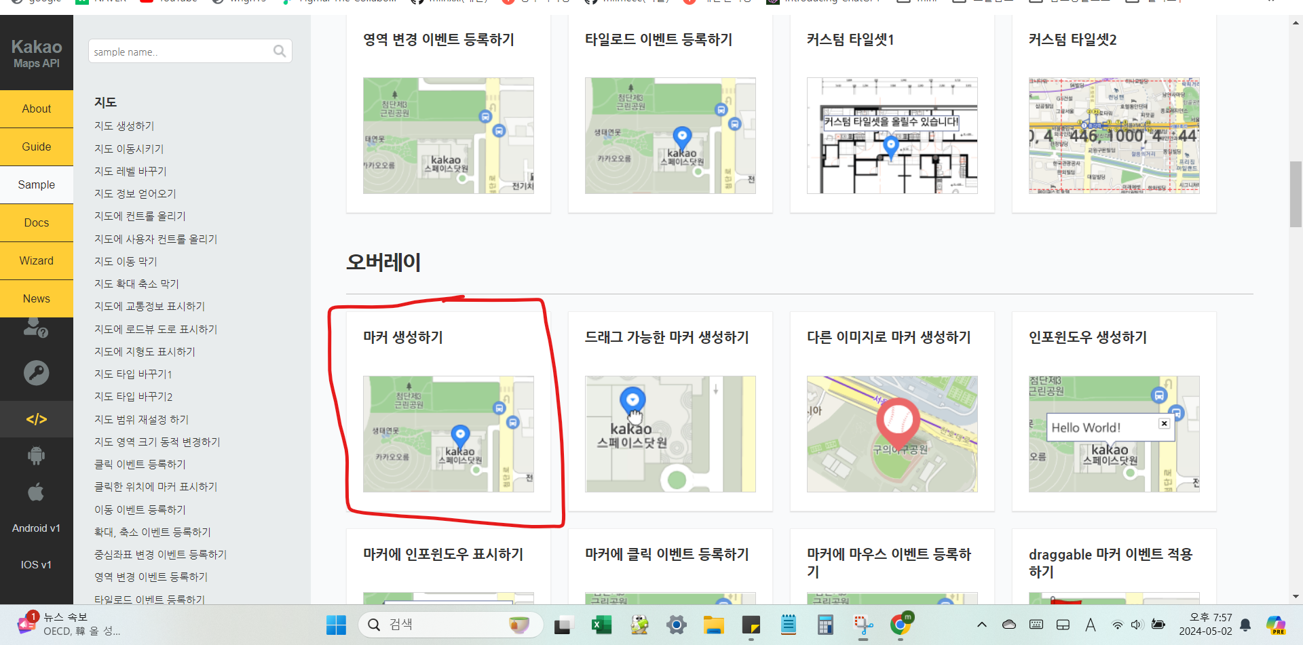Open the IOS v1 sidebar link
The width and height of the screenshot is (1303, 645).
(x=37, y=565)
